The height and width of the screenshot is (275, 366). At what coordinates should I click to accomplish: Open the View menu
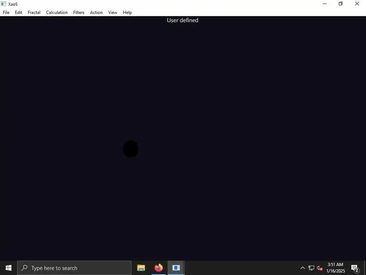point(113,13)
